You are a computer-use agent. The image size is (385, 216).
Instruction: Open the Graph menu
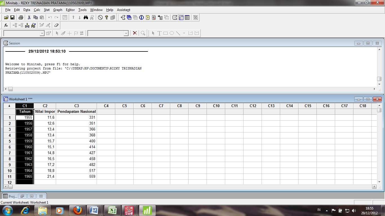coord(57,10)
